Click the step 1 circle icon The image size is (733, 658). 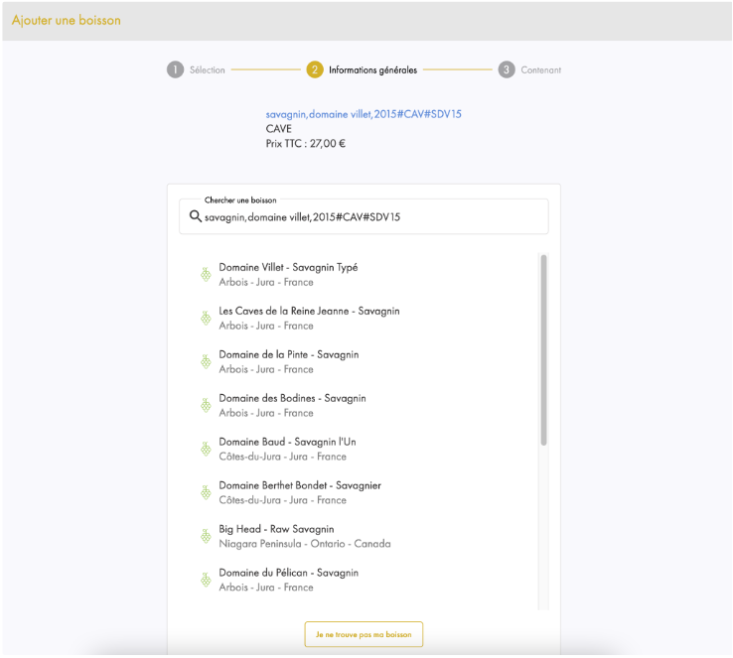pyautogui.click(x=175, y=69)
